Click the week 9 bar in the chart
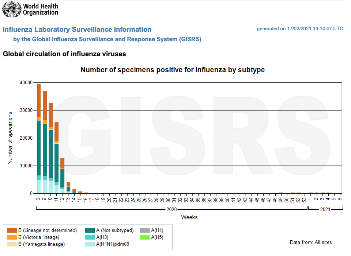 pyautogui.click(x=45, y=142)
